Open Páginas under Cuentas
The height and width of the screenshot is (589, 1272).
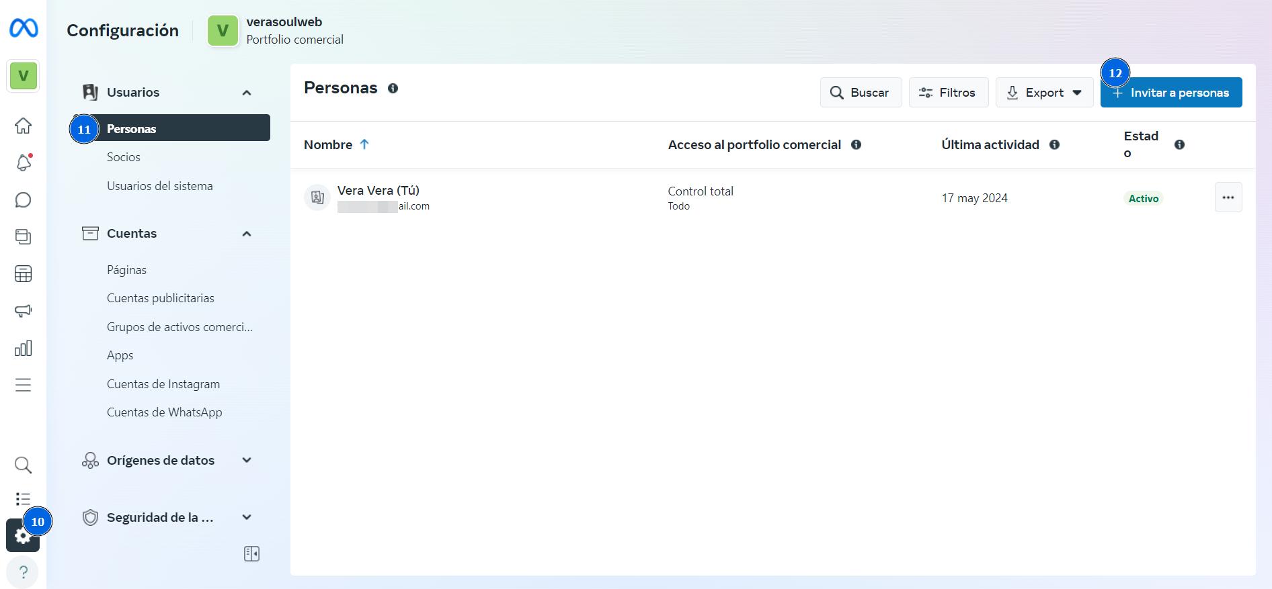coord(126,269)
